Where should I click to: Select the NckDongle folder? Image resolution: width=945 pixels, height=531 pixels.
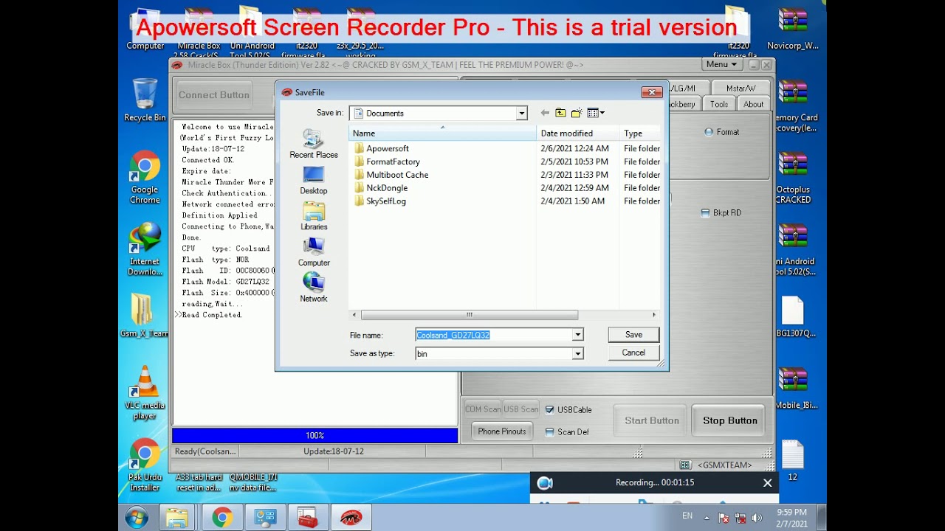(381, 188)
